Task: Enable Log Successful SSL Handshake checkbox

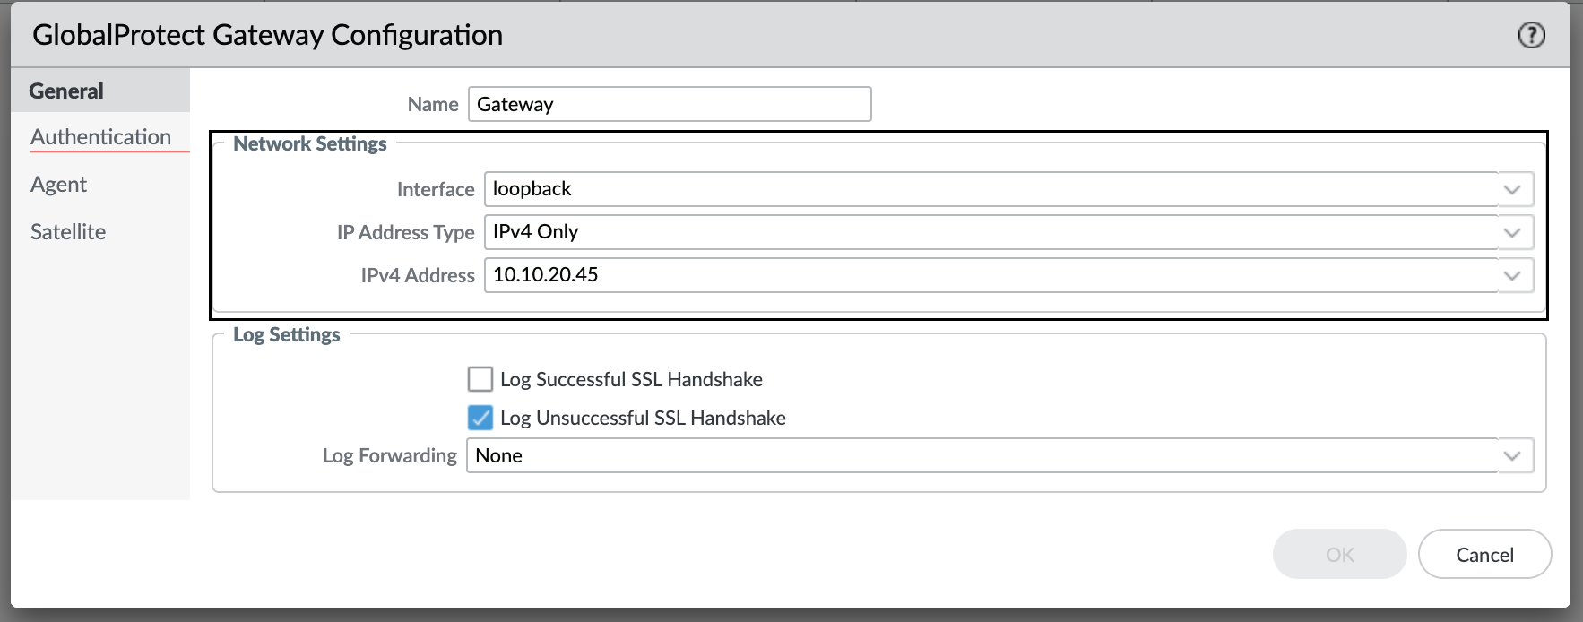Action: tap(480, 379)
